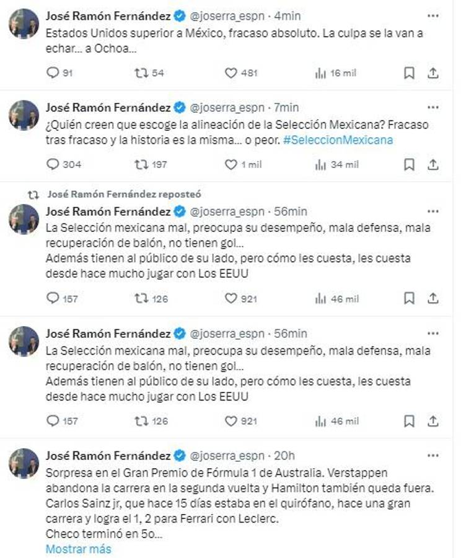466x558 pixels.
Task: Retweet the post about the Selección alineación
Action: click(141, 164)
